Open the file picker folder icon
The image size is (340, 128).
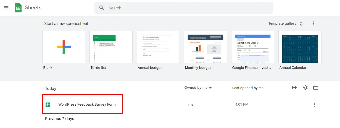pyautogui.click(x=316, y=88)
